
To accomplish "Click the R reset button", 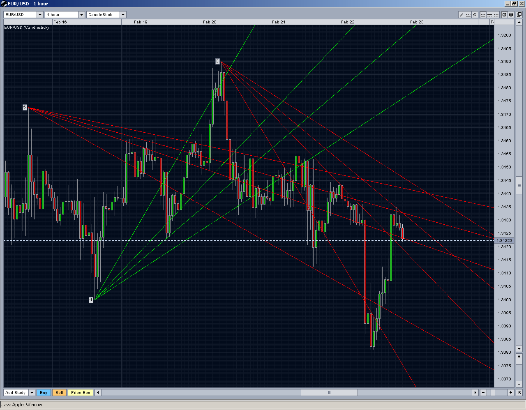I will (519, 392).
